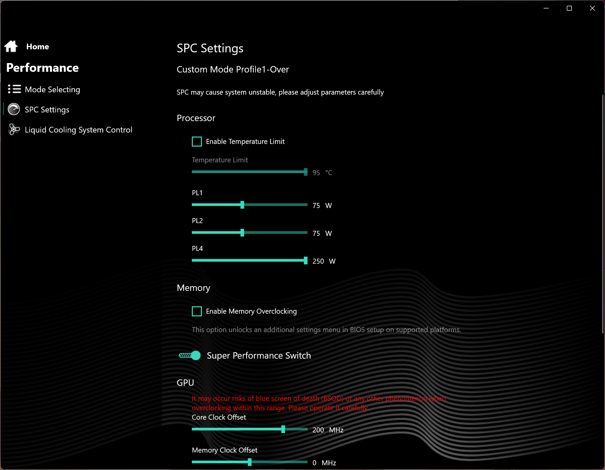Image resolution: width=605 pixels, height=470 pixels.
Task: Click the Performance section heading
Action: 43,68
